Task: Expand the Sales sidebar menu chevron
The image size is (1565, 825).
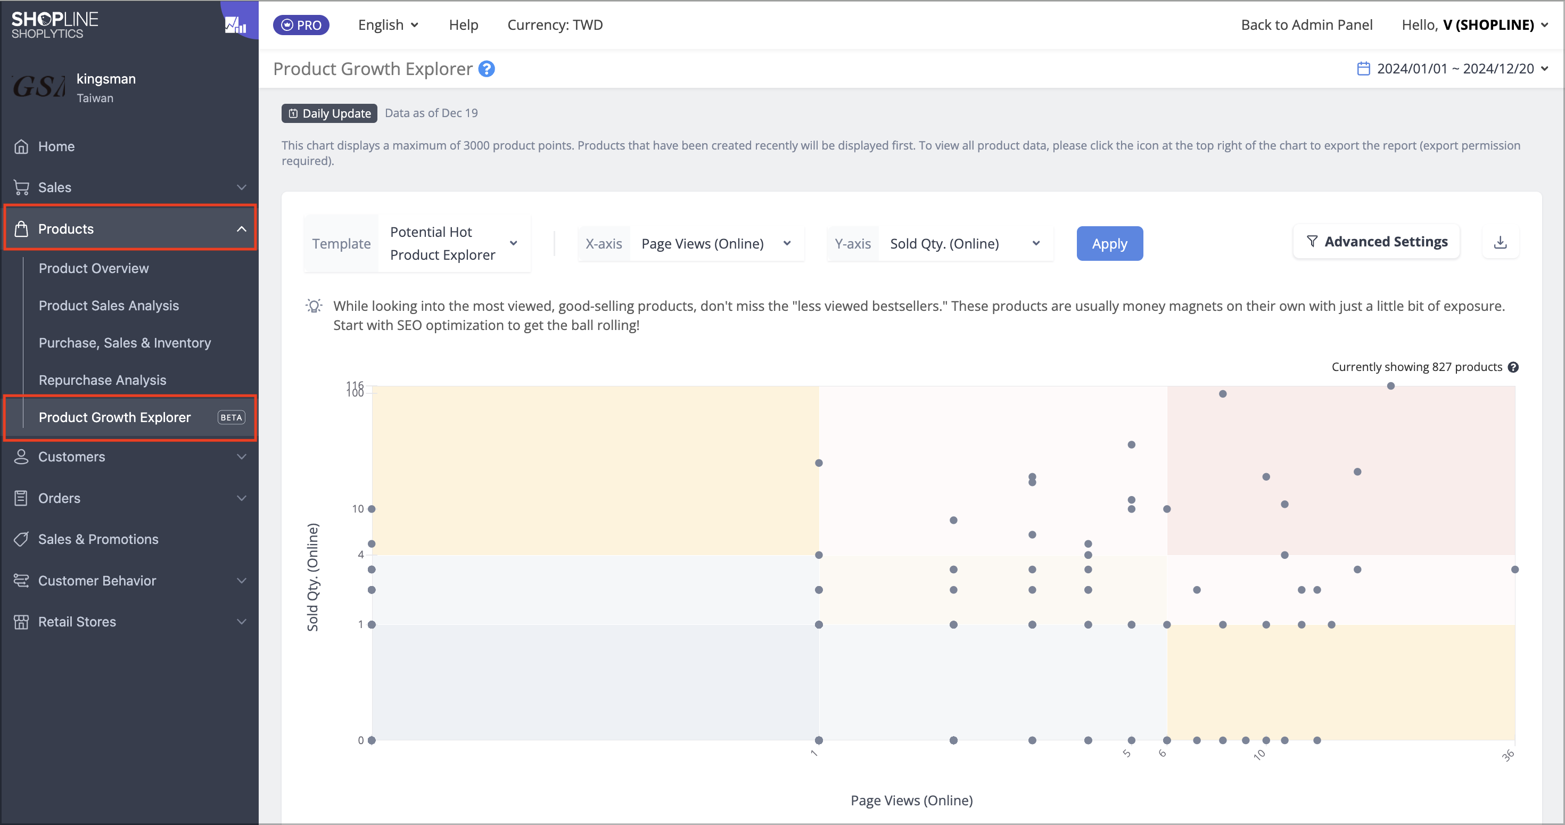Action: (x=241, y=187)
